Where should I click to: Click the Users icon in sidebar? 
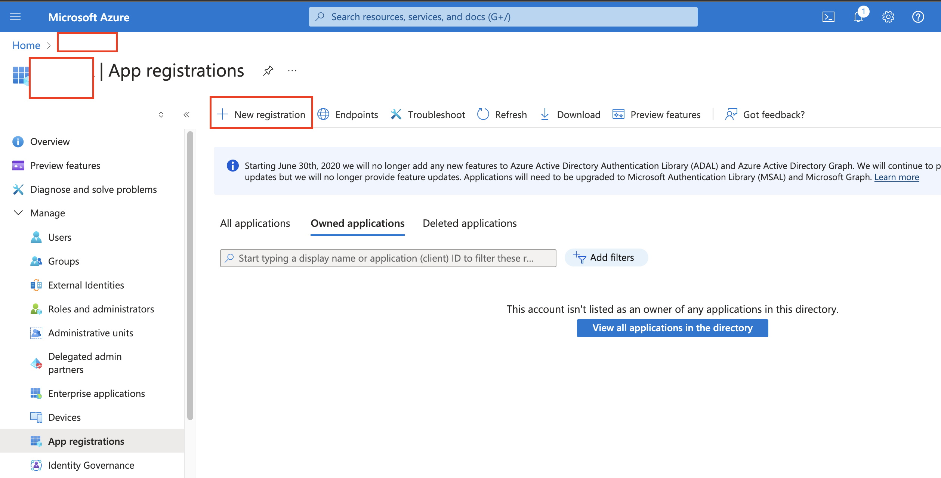[36, 237]
